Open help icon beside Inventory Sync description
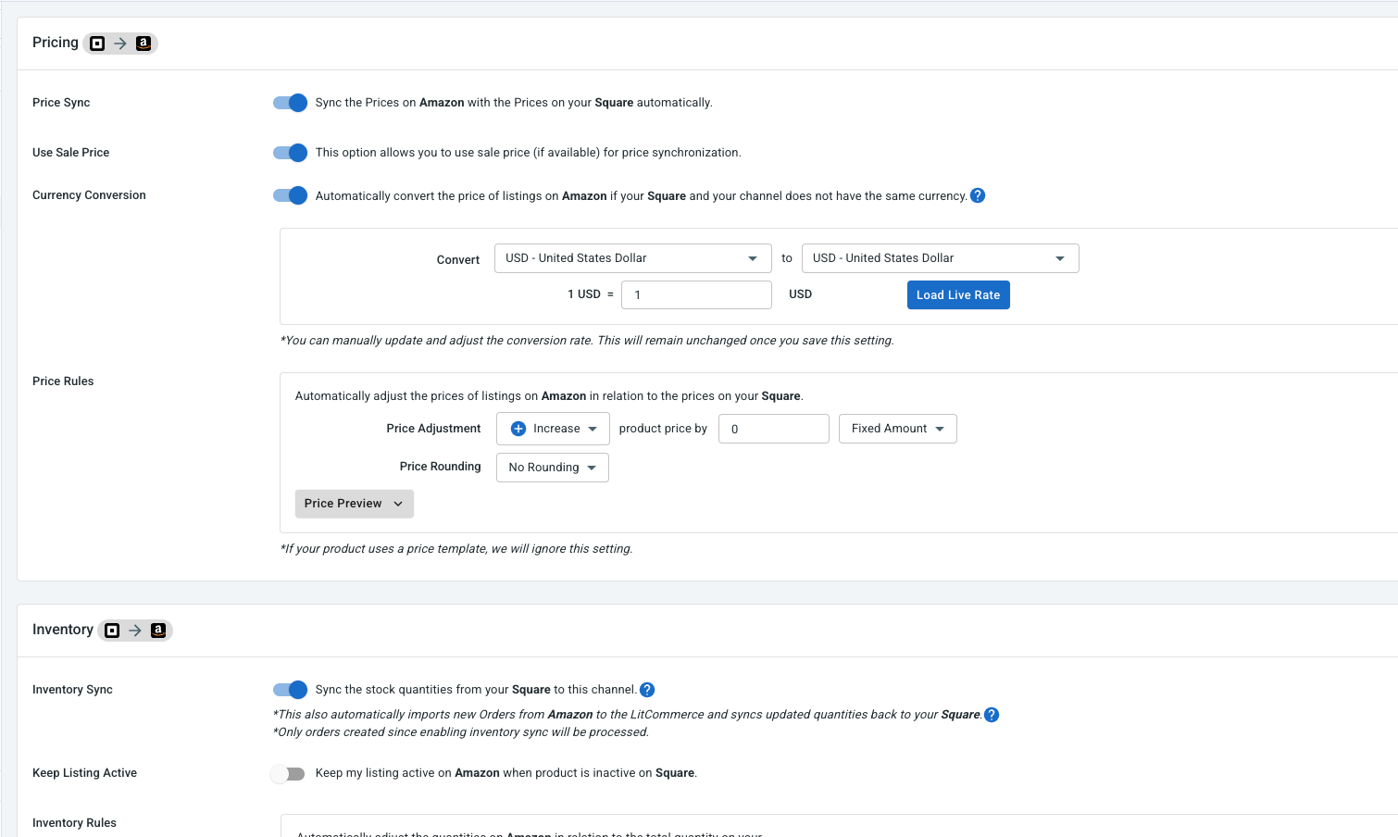This screenshot has width=1398, height=837. tap(647, 690)
